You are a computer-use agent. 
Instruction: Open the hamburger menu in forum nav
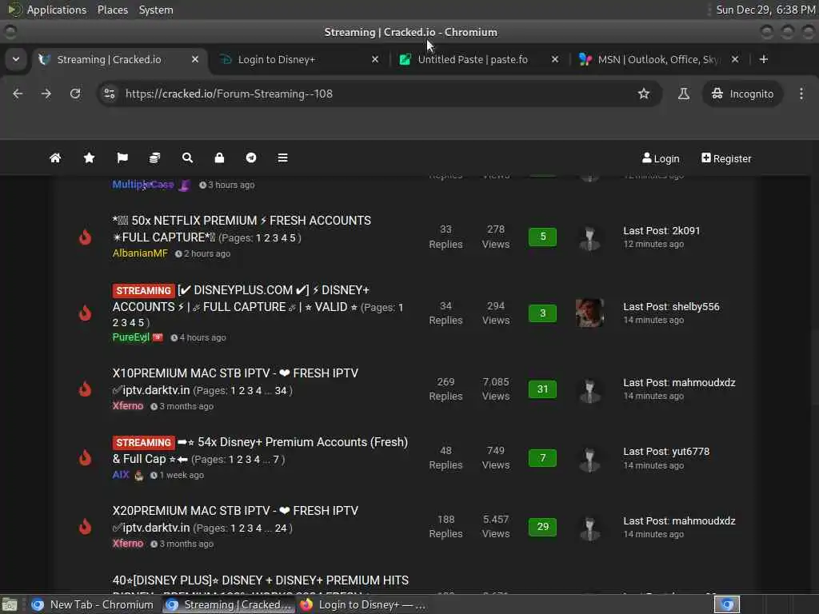[x=282, y=157]
